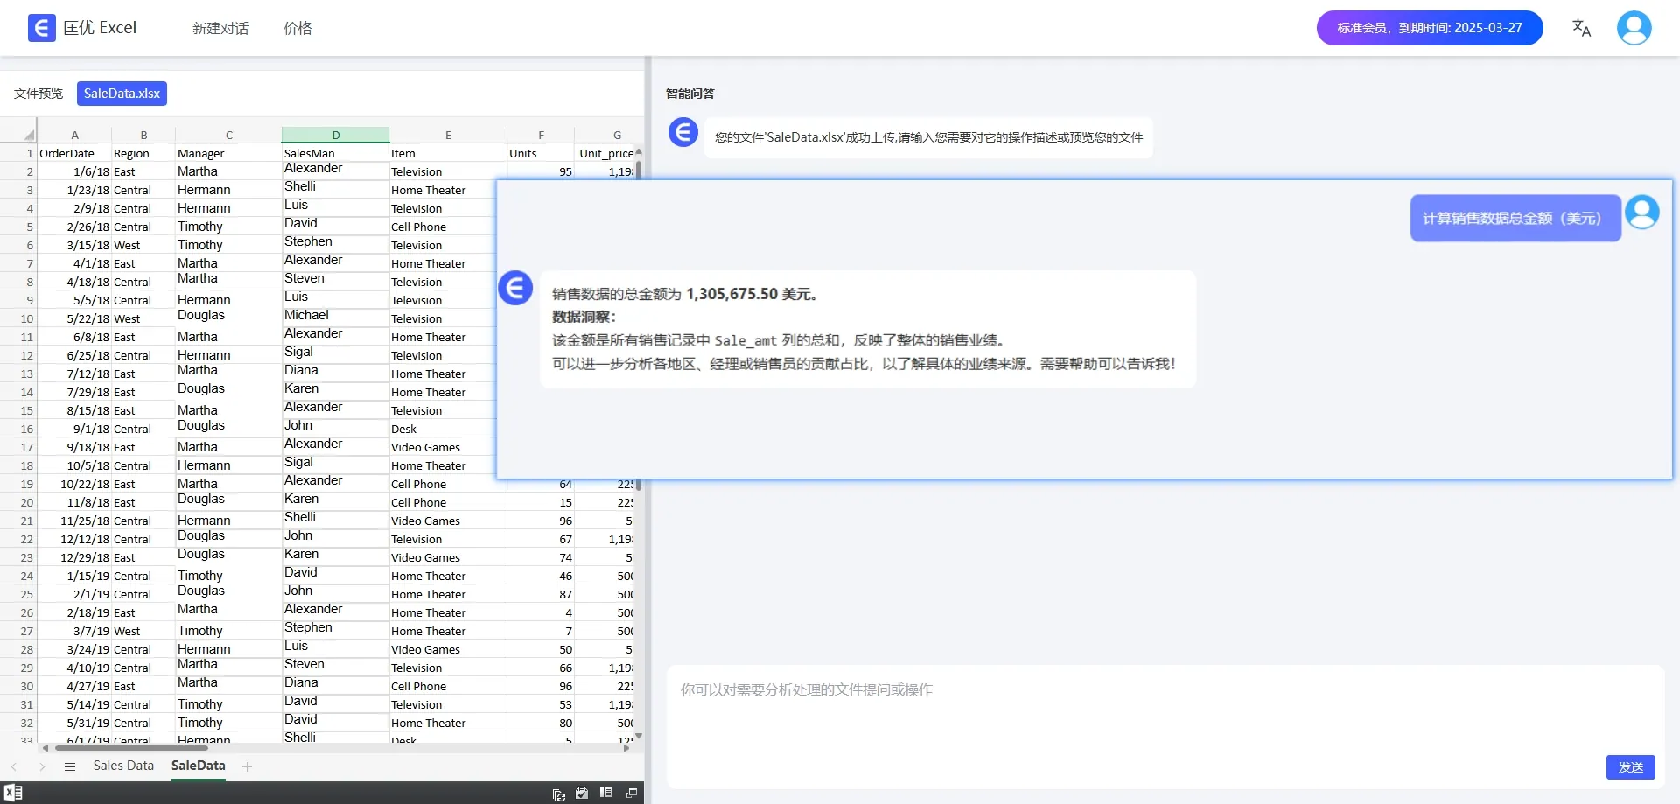Click the refresh document icon in bottom bar

tap(558, 794)
